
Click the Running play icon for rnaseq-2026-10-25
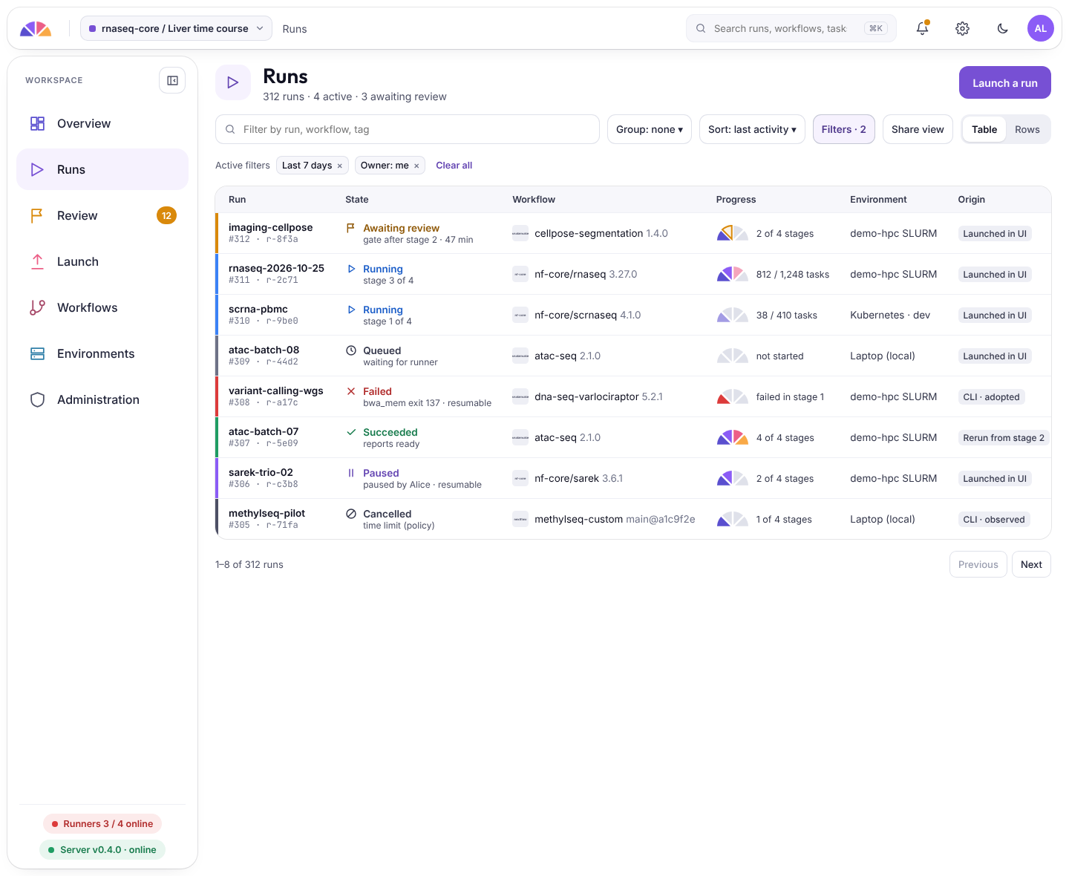point(351,269)
